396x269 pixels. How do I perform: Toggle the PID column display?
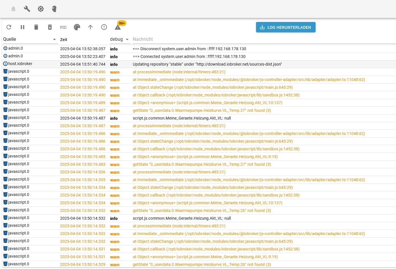pos(63,27)
